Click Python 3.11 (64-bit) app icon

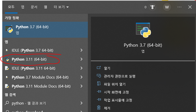point(7,59)
